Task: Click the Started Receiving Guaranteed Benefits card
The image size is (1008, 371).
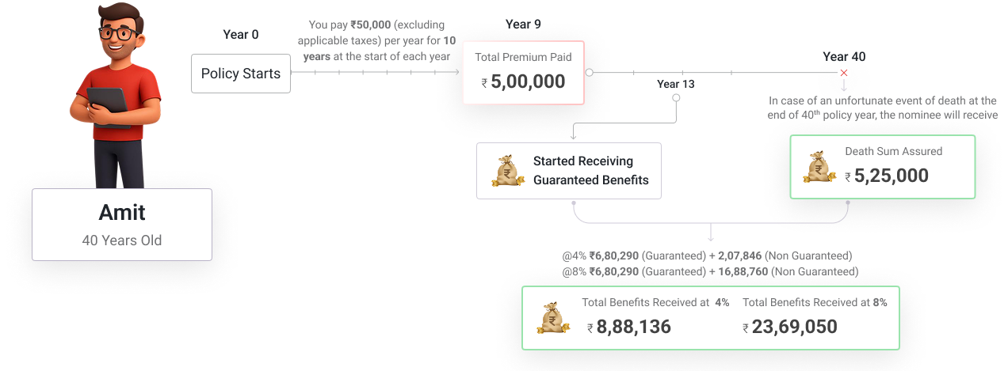Action: coord(568,171)
